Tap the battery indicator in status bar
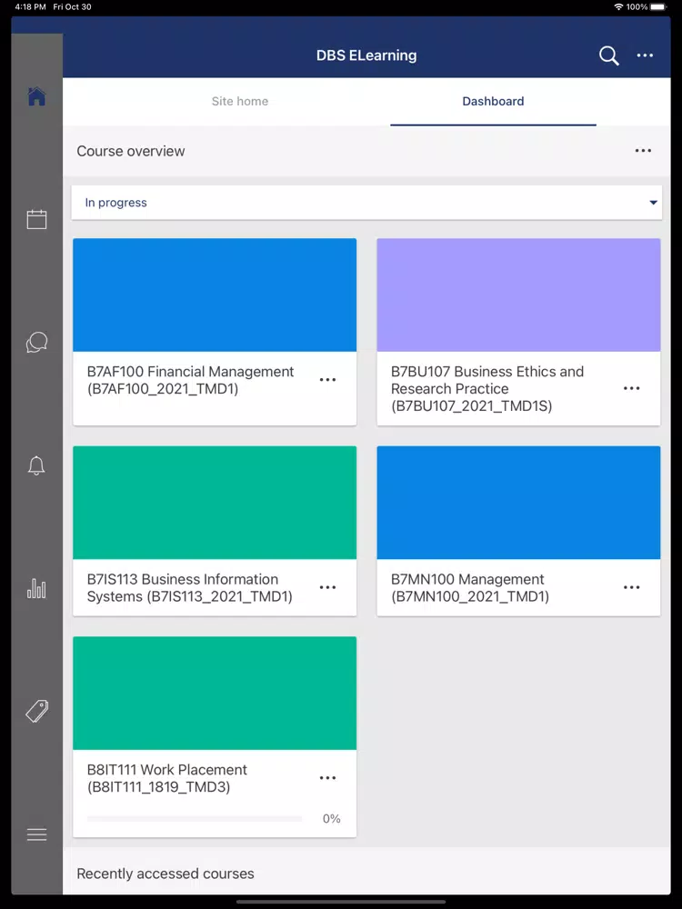The width and height of the screenshot is (682, 909). (x=659, y=7)
